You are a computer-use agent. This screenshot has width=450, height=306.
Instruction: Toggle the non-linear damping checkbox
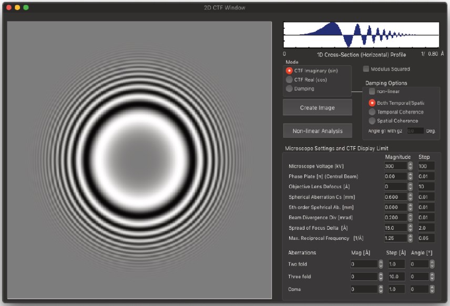click(372, 91)
